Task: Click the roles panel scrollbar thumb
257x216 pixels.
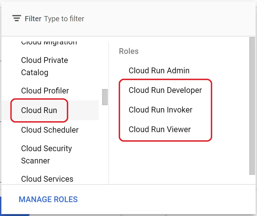Action: [x=252, y=106]
